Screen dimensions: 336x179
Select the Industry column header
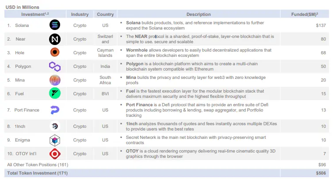(x=80, y=14)
